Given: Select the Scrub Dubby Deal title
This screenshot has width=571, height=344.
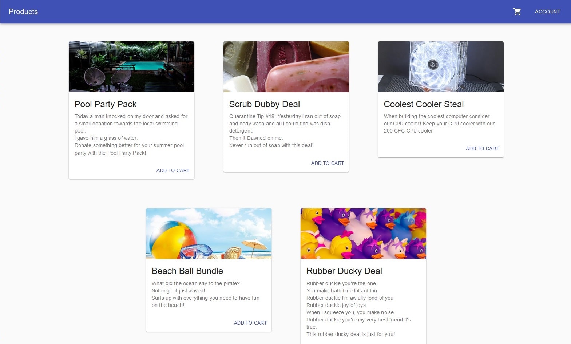Looking at the screenshot, I should [x=265, y=104].
